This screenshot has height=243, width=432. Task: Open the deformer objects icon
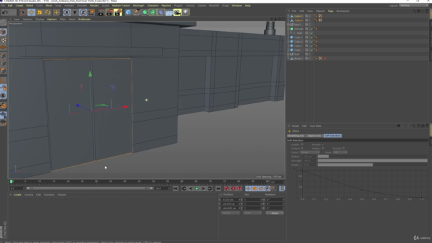161,12
